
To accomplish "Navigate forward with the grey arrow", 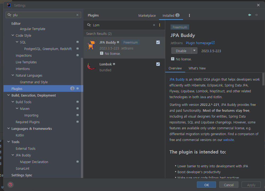I will 256,15.
